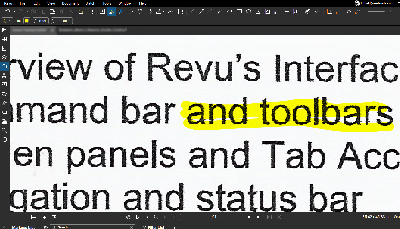This screenshot has height=229, width=400.
Task: Select the Ellipse shape tool
Action: click(249, 11)
